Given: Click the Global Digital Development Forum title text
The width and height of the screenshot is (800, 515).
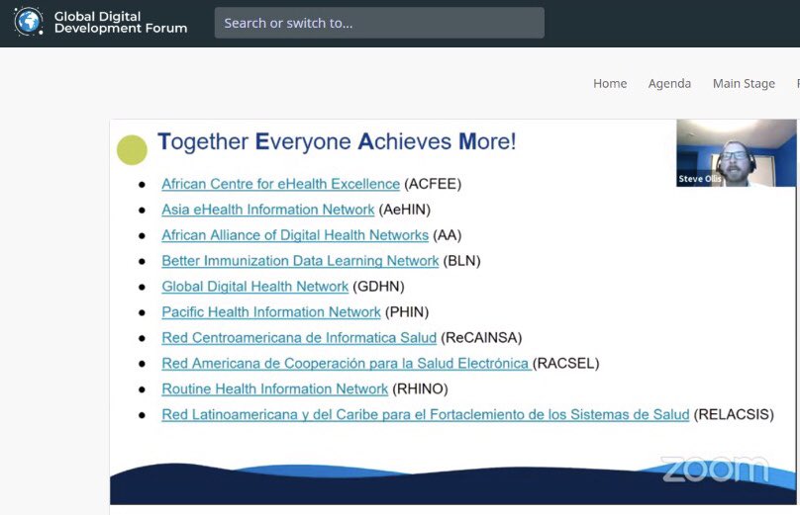Looking at the screenshot, I should pos(121,23).
